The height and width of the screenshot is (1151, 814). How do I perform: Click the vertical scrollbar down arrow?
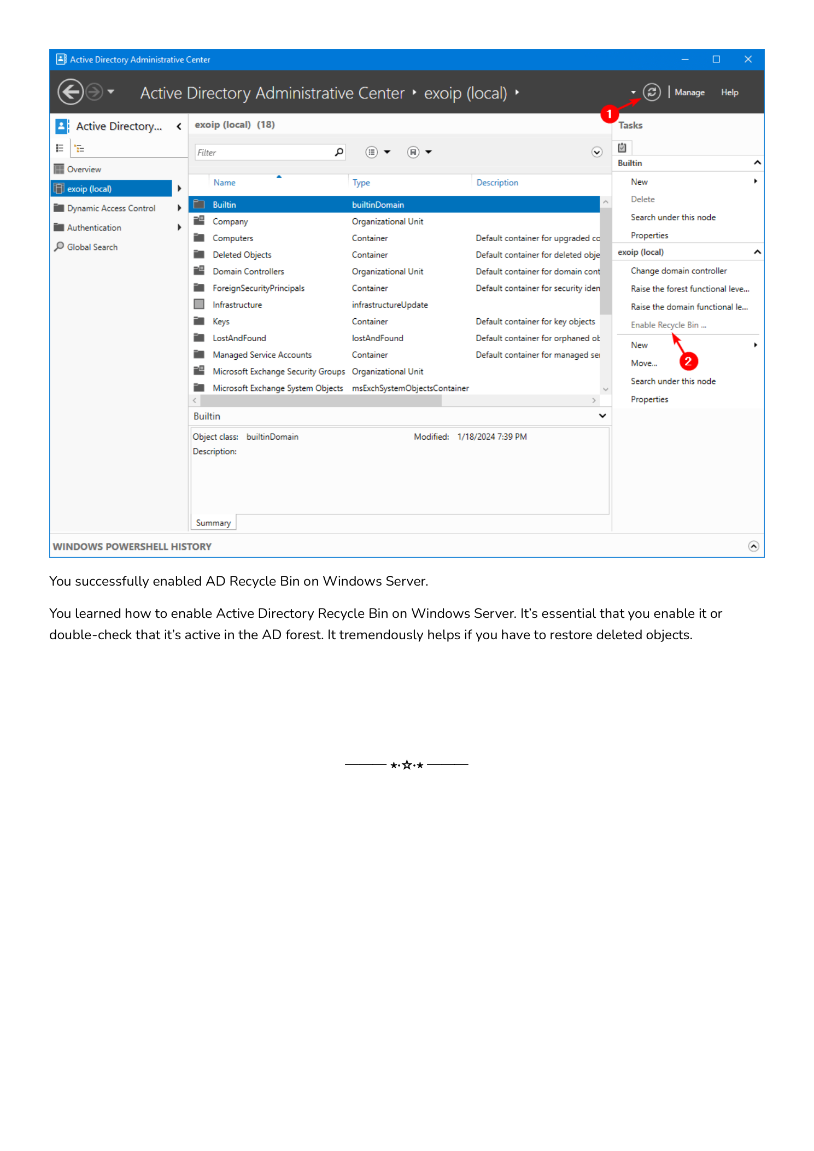(x=606, y=389)
